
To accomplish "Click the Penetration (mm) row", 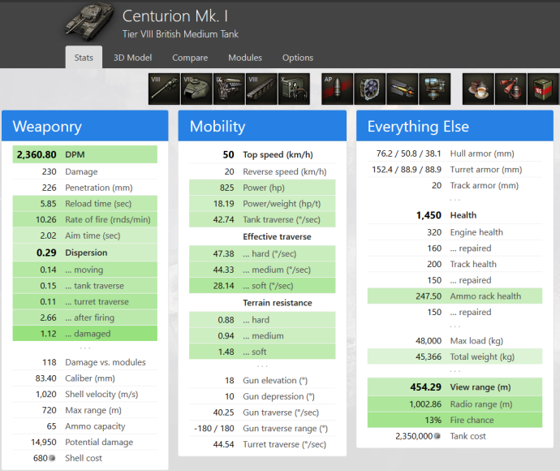I will (85, 188).
